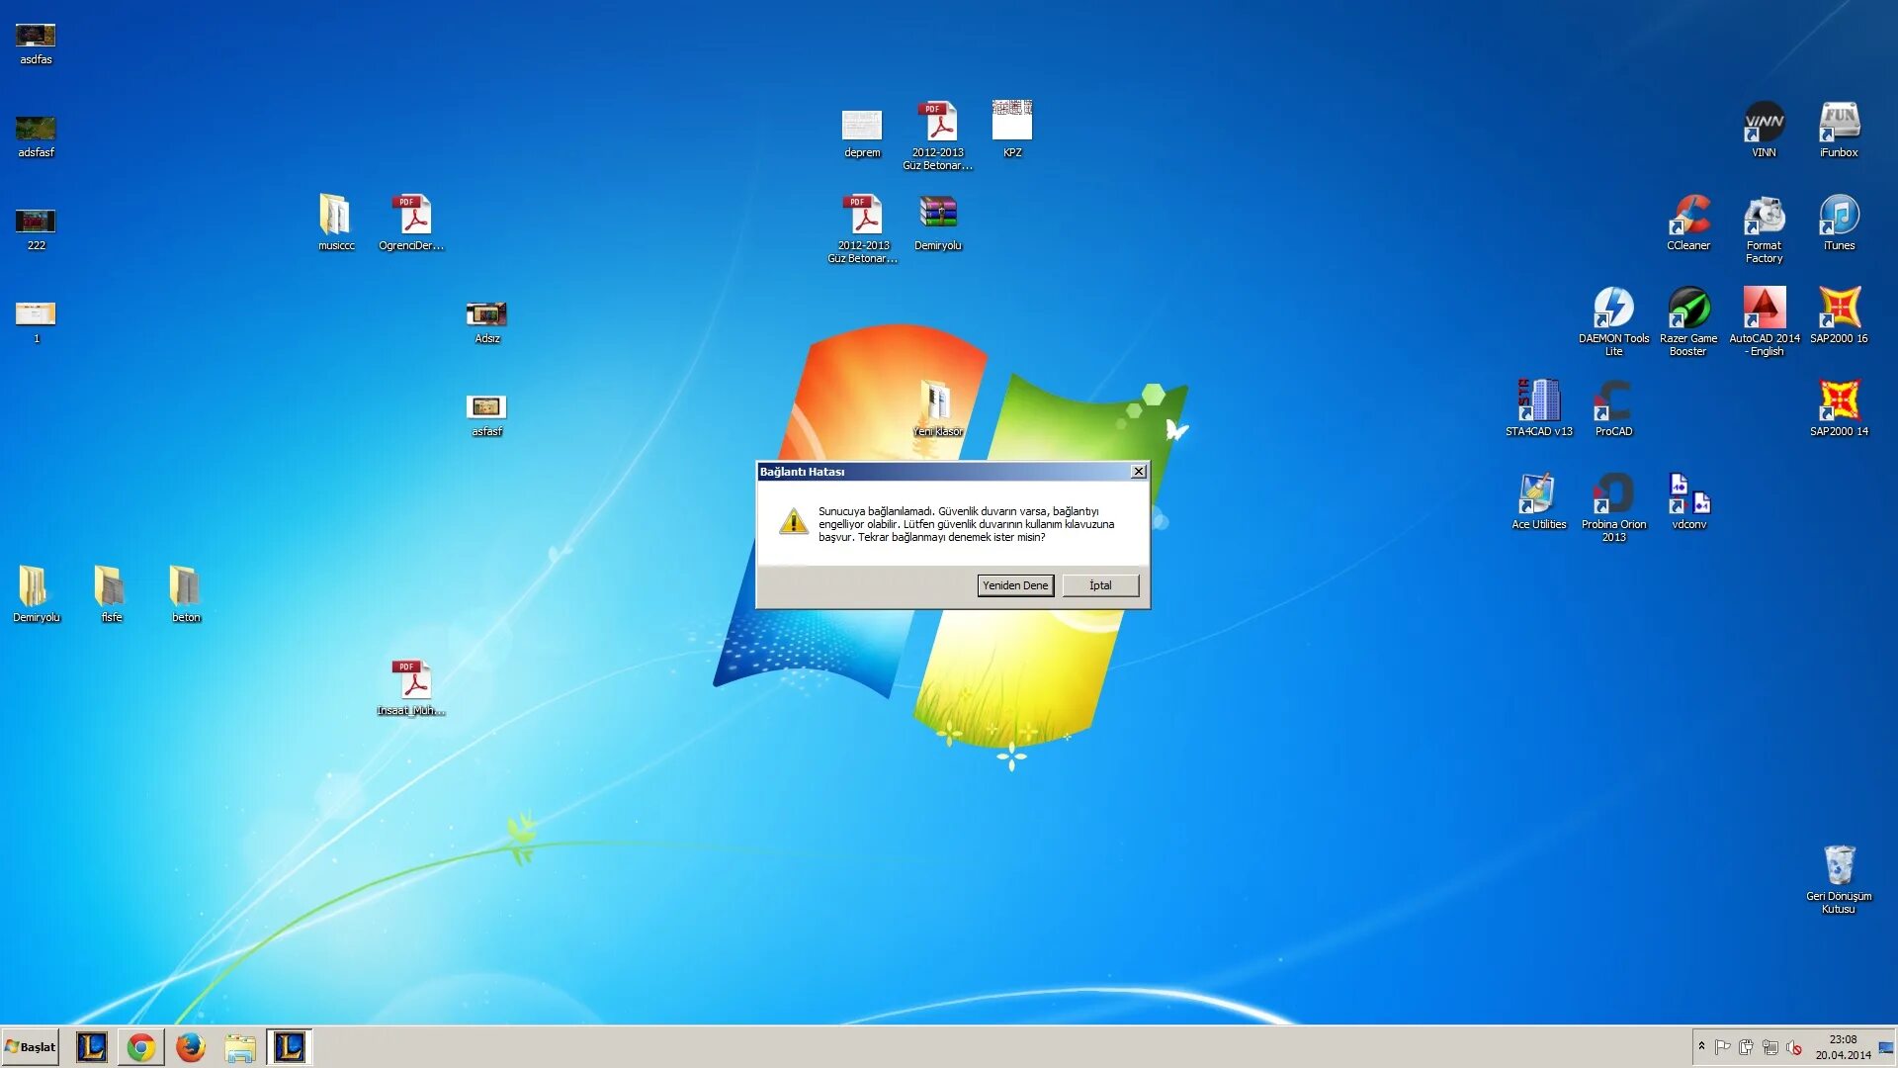Click the taskbar clock showing 23:08
The width and height of the screenshot is (1898, 1068).
[x=1843, y=1047]
